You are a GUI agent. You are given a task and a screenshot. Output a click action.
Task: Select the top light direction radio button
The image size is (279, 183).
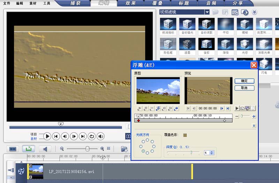point(148,140)
